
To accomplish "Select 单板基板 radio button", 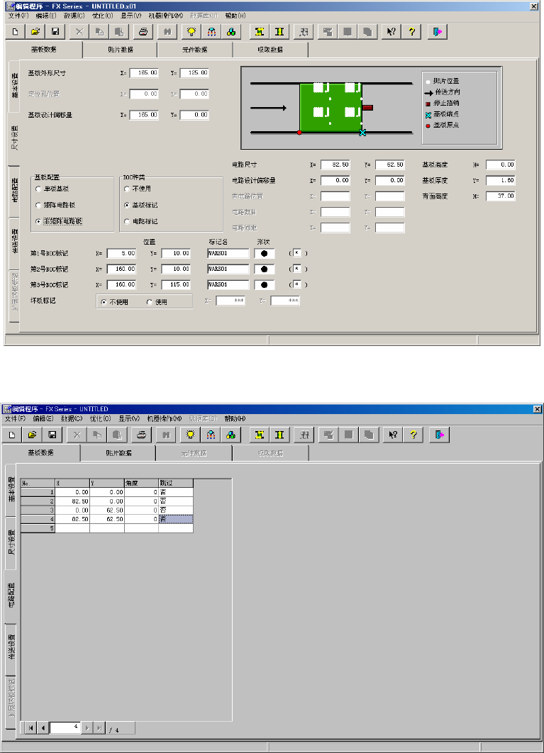I will coord(38,189).
